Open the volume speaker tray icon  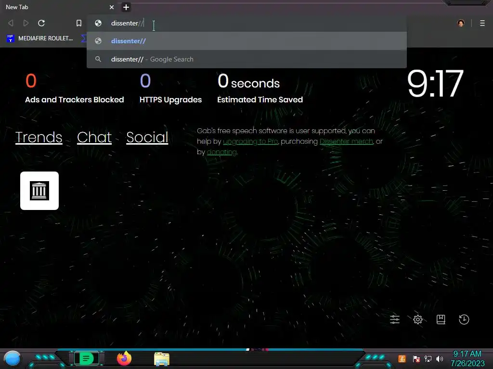click(x=440, y=358)
